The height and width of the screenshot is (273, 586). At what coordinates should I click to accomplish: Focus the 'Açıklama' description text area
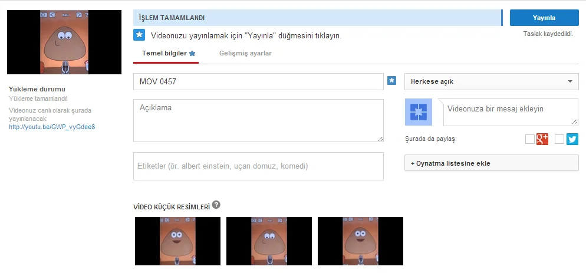[258, 120]
